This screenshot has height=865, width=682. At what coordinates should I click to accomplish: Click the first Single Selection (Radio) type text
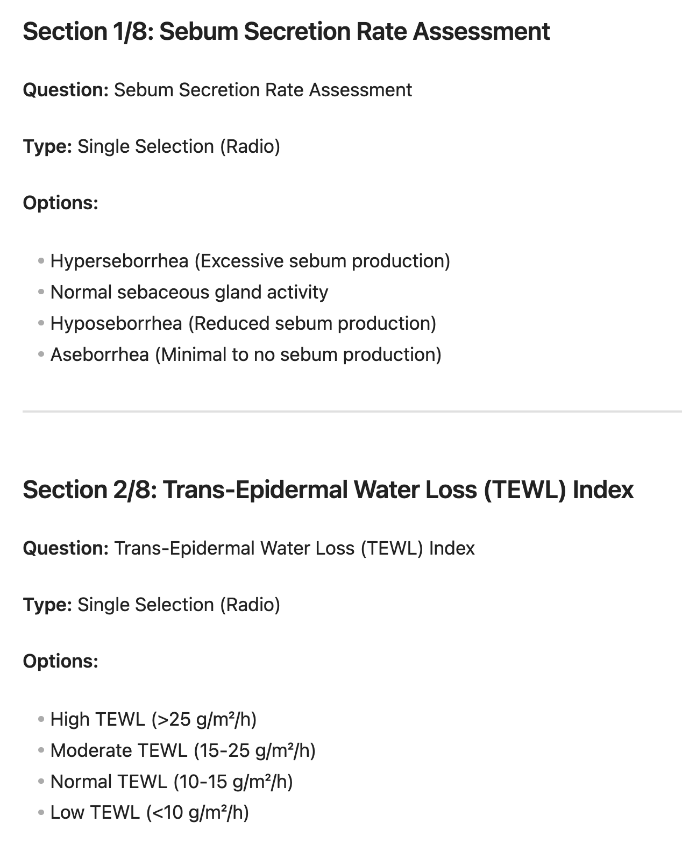tap(179, 146)
